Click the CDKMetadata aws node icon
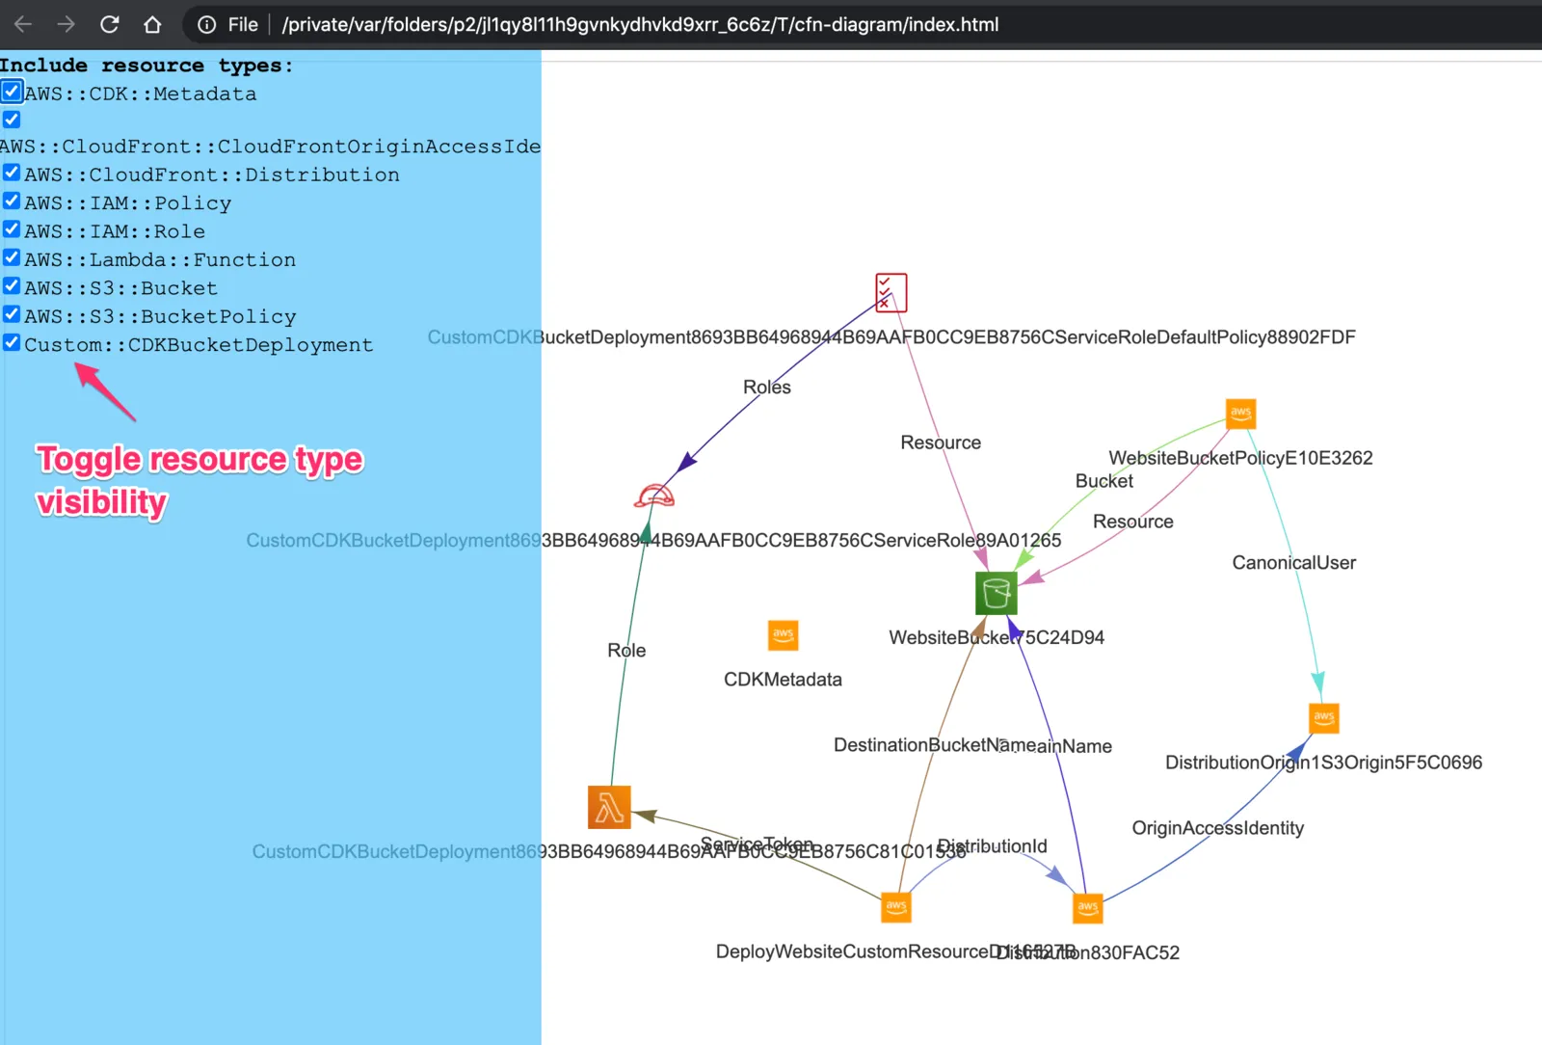This screenshot has height=1045, width=1542. click(x=783, y=635)
